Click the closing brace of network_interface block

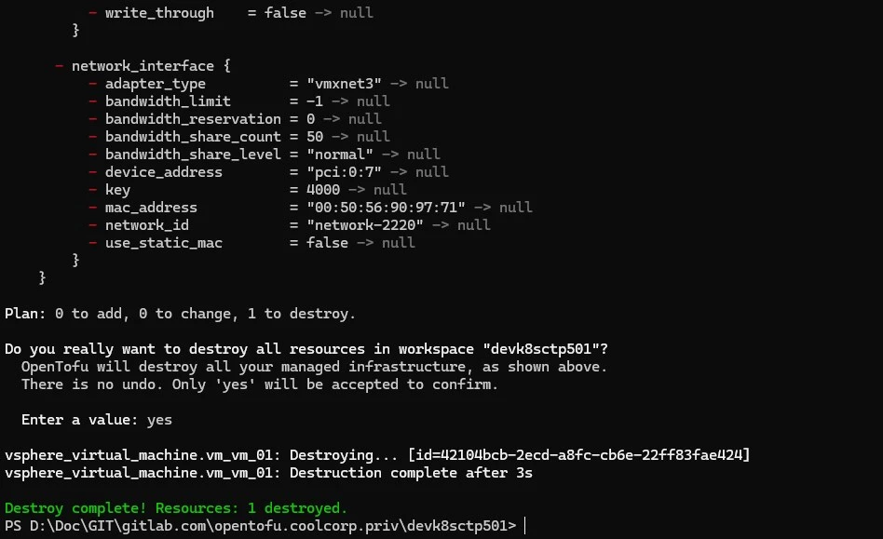75,260
